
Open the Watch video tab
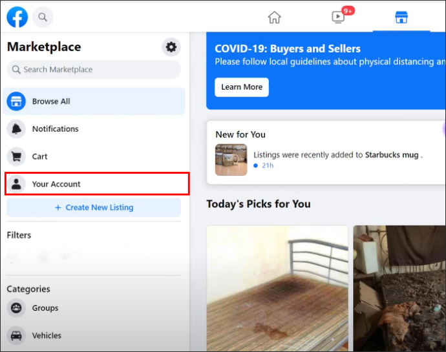click(x=338, y=17)
